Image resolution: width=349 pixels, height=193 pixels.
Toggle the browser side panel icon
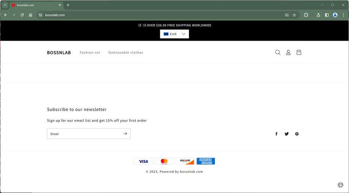(327, 15)
